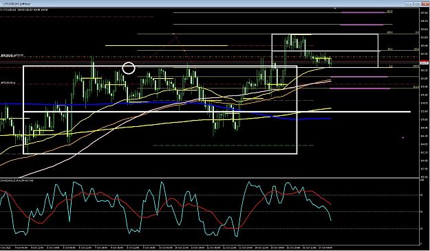The height and width of the screenshot is (251, 430).
Task: Minimize the LTCUSD chart window
Action: [x=409, y=3]
